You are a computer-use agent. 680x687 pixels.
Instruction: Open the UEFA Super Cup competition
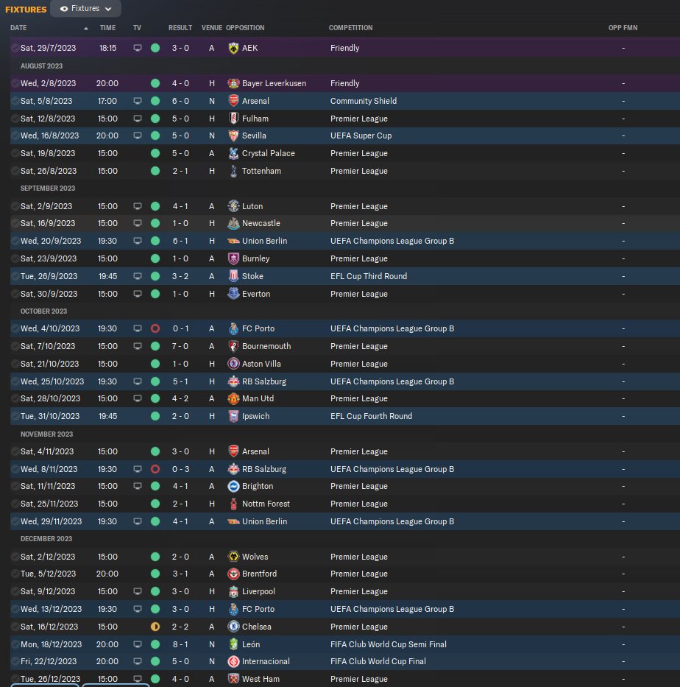[361, 135]
